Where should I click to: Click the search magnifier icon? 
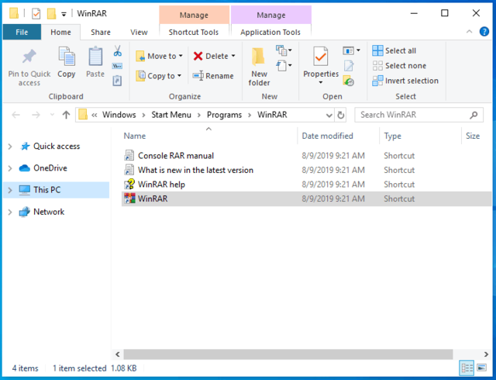474,115
